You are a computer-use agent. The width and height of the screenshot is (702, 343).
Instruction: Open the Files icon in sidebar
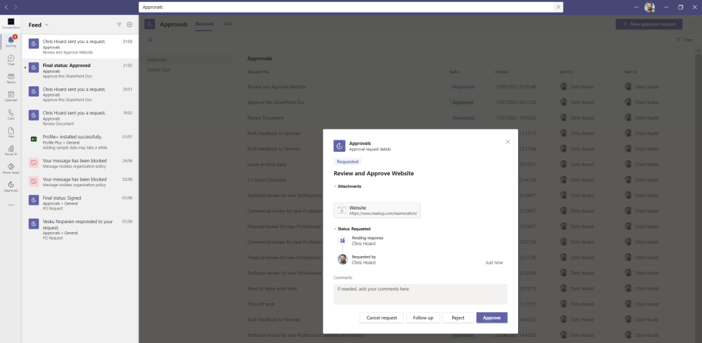tap(10, 131)
